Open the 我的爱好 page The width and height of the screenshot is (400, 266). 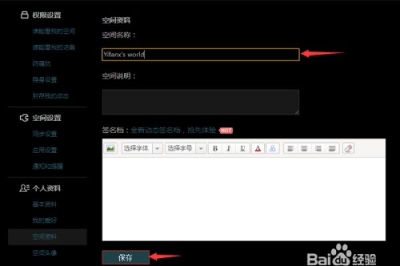pyautogui.click(x=45, y=220)
